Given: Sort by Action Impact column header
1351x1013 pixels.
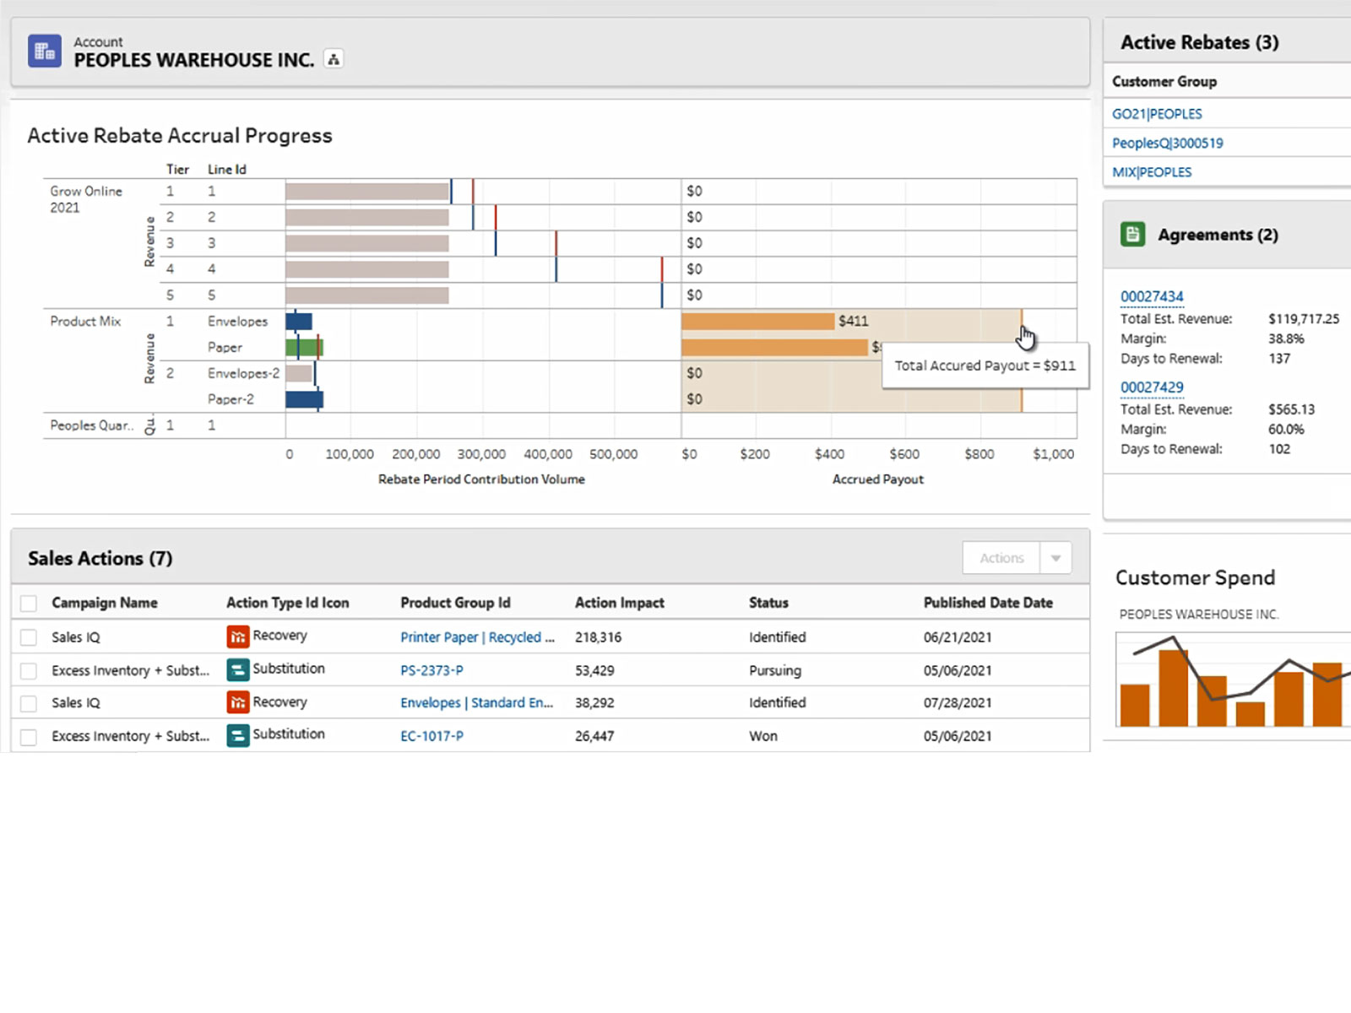Looking at the screenshot, I should (620, 603).
